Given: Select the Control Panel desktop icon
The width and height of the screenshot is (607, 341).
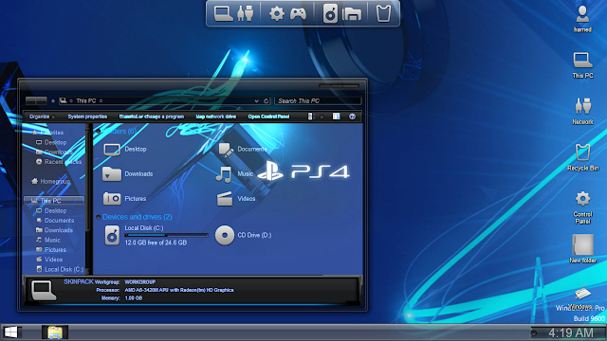Looking at the screenshot, I should [582, 207].
